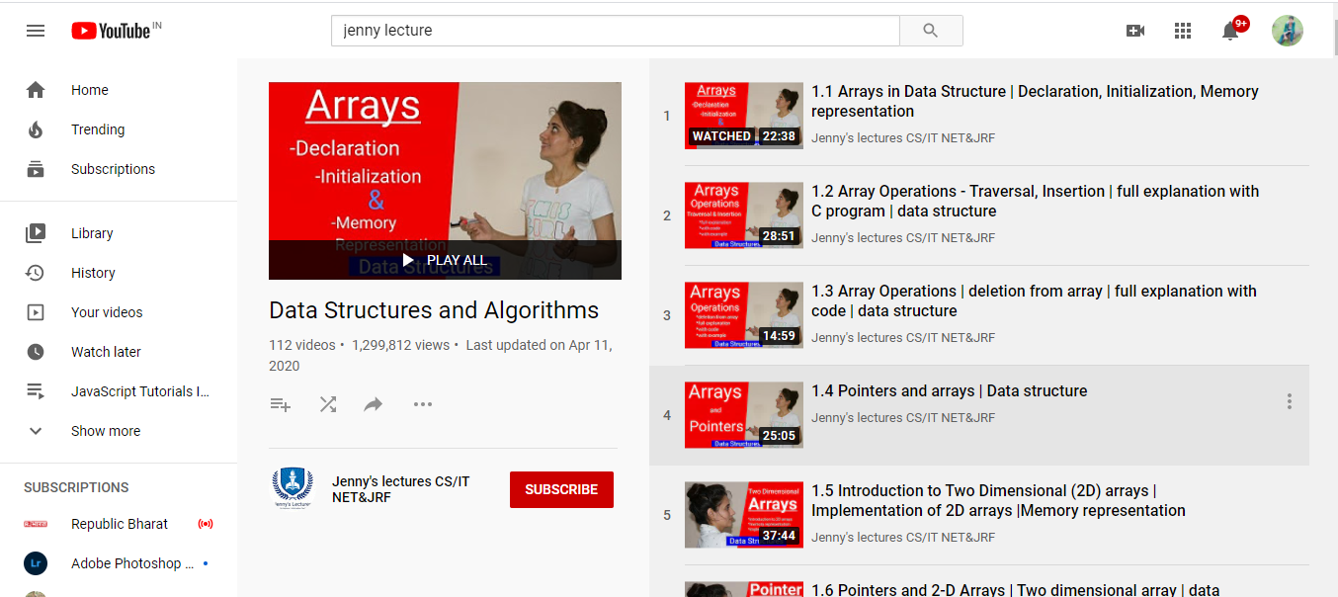Click channel name under video 1.3

pos(903,338)
